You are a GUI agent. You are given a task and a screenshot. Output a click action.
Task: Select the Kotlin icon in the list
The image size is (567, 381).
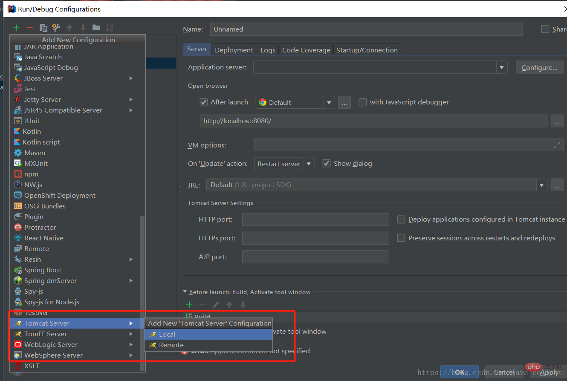click(17, 131)
